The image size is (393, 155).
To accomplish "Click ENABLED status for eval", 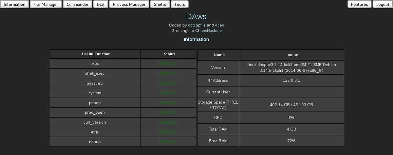I will click(168, 132).
